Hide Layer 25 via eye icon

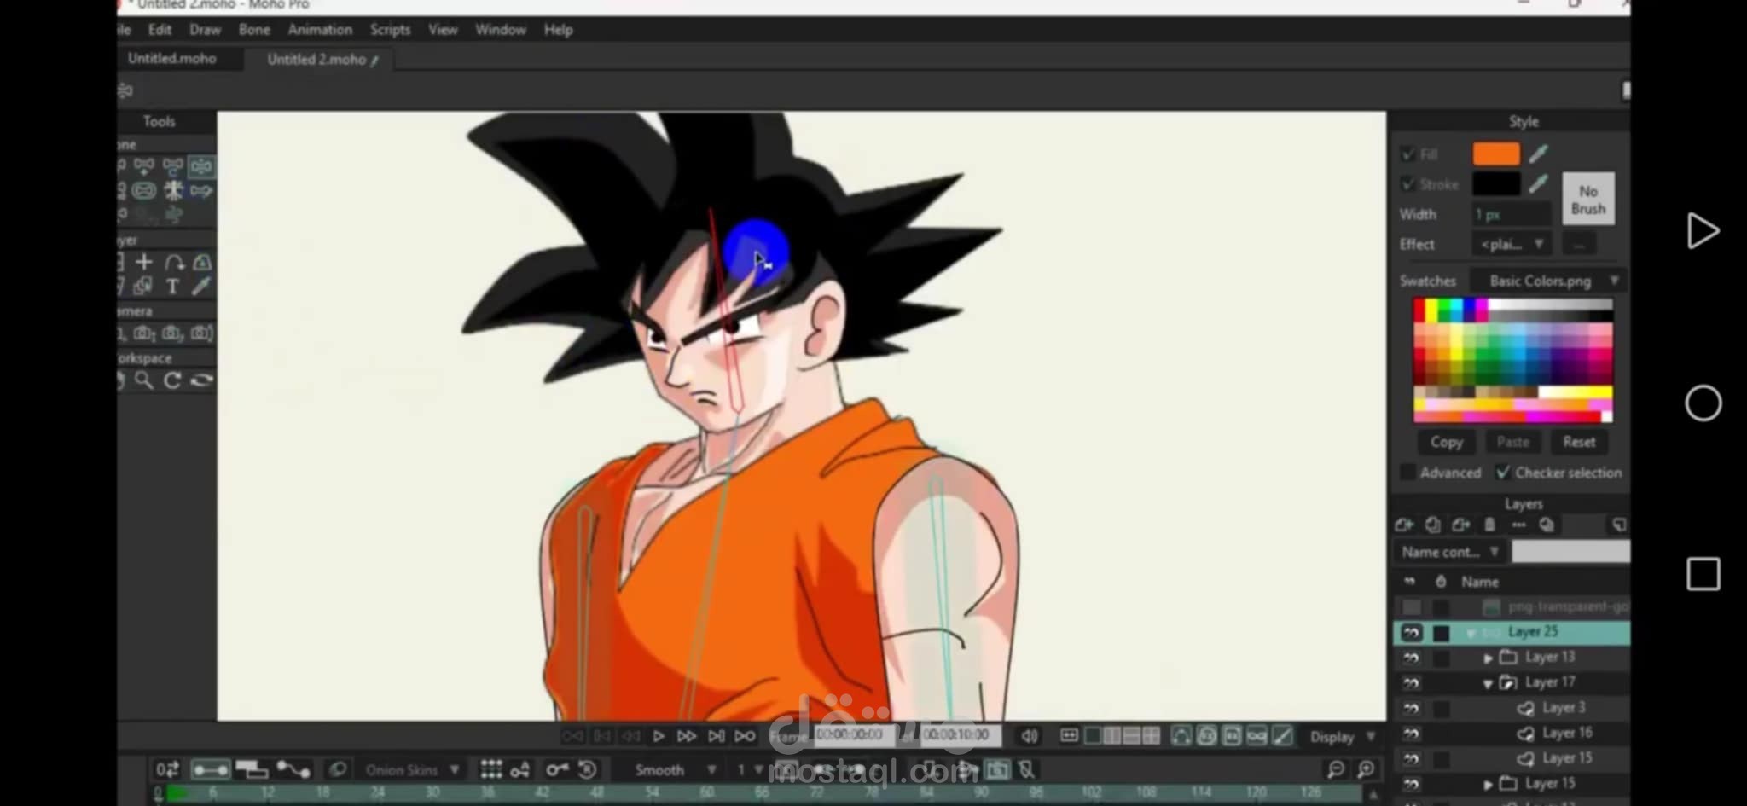[1412, 632]
